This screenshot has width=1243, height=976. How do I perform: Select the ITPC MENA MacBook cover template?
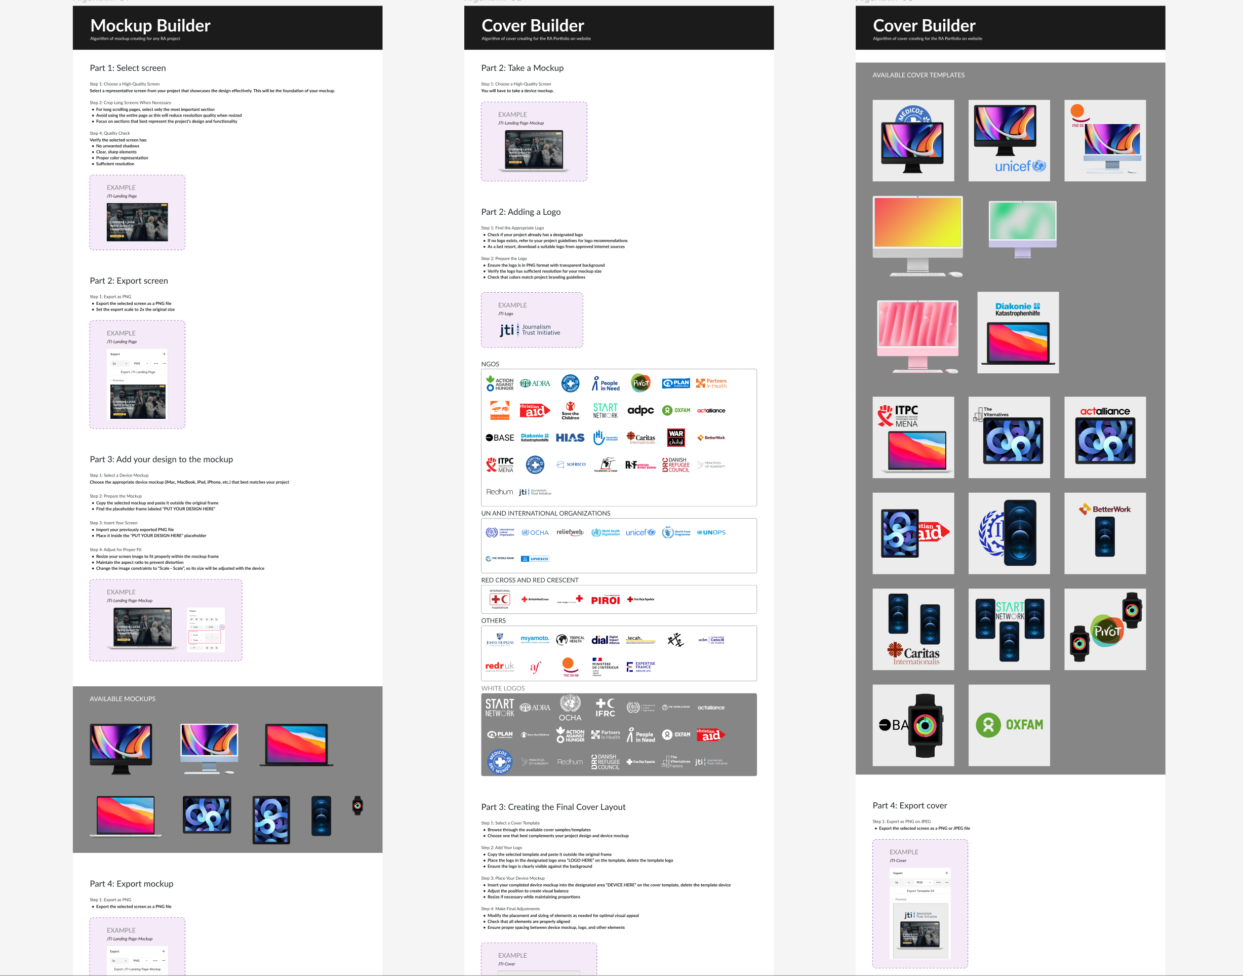pos(913,437)
